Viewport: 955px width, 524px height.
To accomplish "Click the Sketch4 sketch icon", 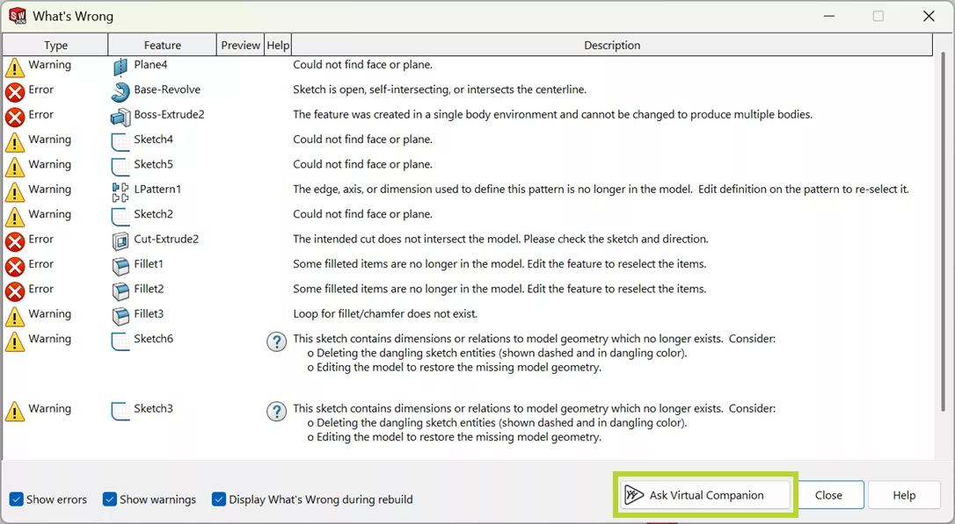I will (120, 140).
